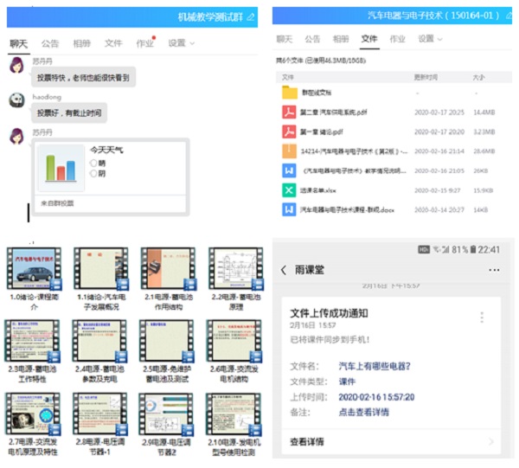Expand 设置 dropdown in 机械教学测试群
Viewport: 519px width, 468px height.
pyautogui.click(x=181, y=42)
